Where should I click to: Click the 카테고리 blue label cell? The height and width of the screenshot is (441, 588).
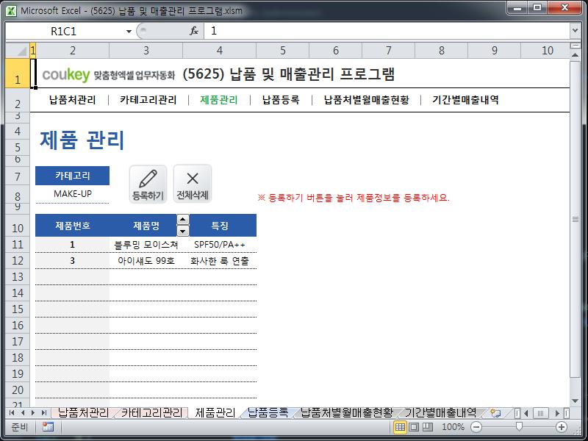coord(72,176)
